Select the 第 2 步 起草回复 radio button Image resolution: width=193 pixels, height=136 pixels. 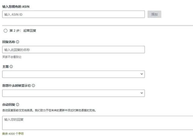(x=5, y=31)
